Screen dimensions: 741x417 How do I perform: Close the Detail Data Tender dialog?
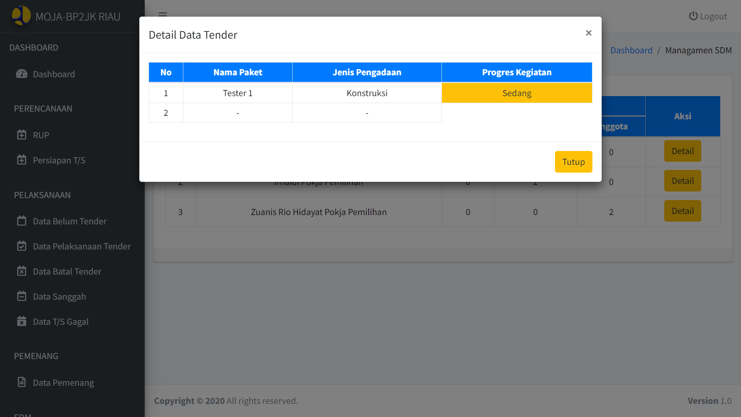[x=588, y=33]
